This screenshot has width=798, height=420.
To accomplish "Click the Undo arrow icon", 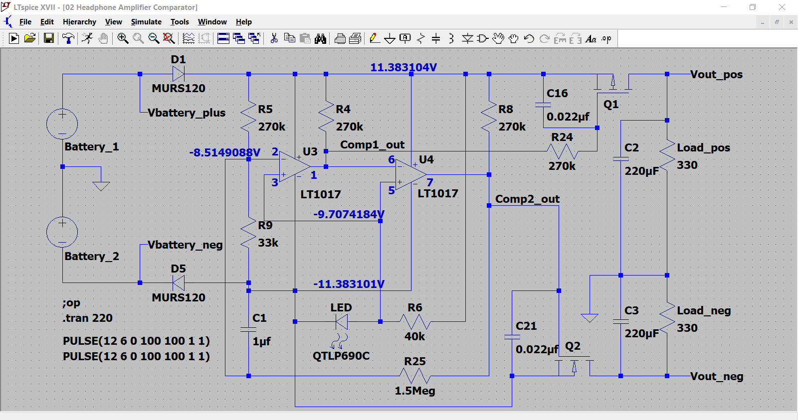I will (x=529, y=38).
